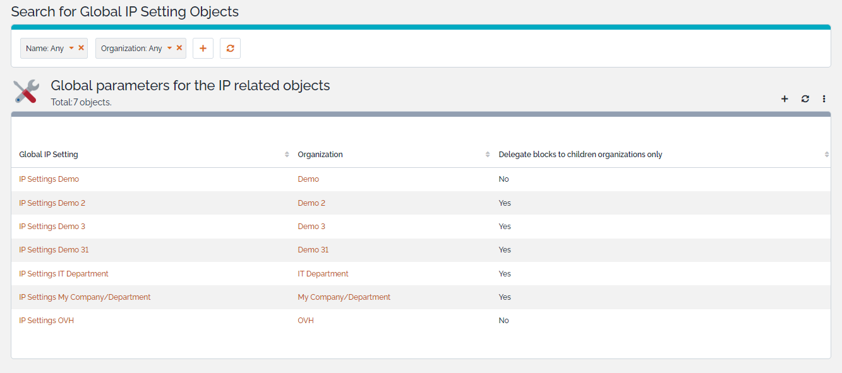
Task: Click the wrench and screwdriver settings icon
Action: 27,92
